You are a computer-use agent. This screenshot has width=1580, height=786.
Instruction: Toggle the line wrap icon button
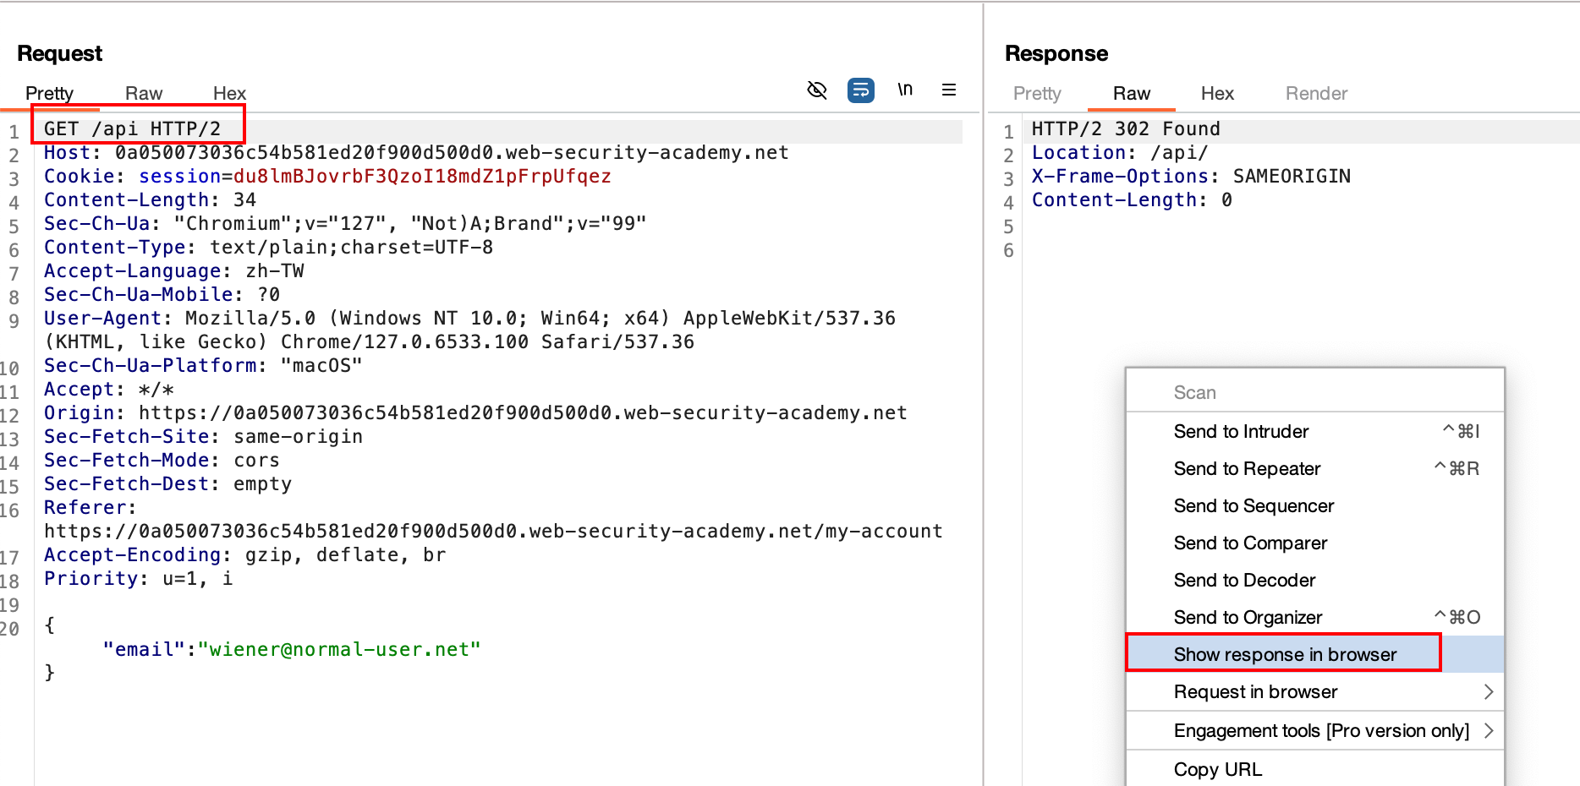(x=860, y=90)
